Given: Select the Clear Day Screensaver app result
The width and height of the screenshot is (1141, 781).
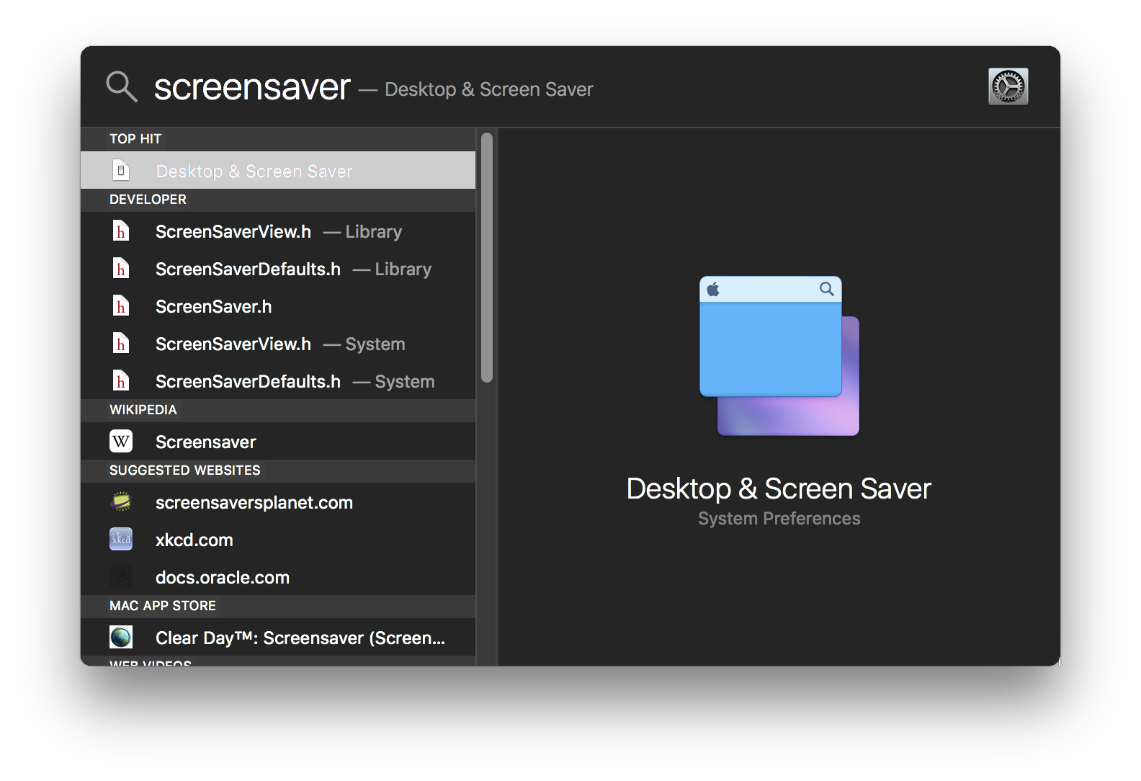Looking at the screenshot, I should (278, 638).
